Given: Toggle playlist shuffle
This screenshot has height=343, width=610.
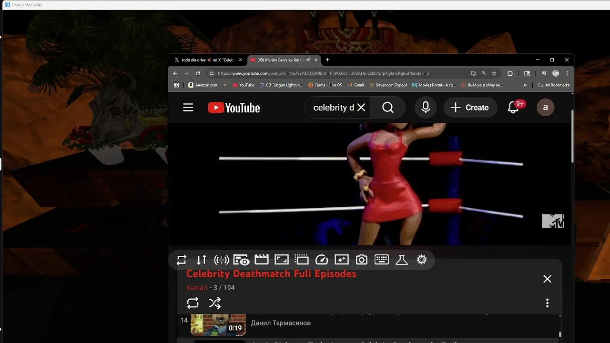Looking at the screenshot, I should 215,303.
